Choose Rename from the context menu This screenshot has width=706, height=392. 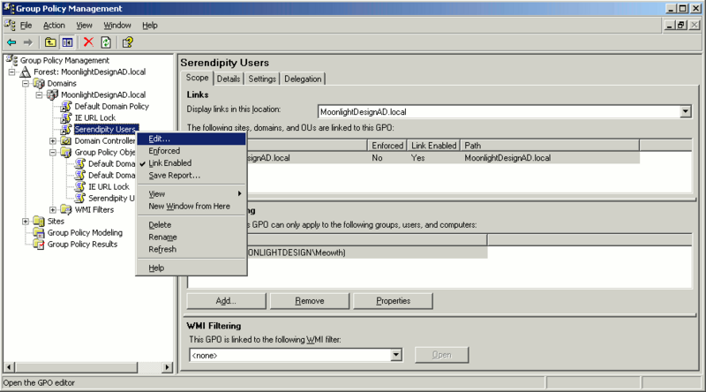tap(192, 237)
